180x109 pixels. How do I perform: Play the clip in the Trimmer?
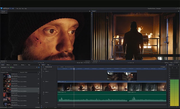point(42,63)
